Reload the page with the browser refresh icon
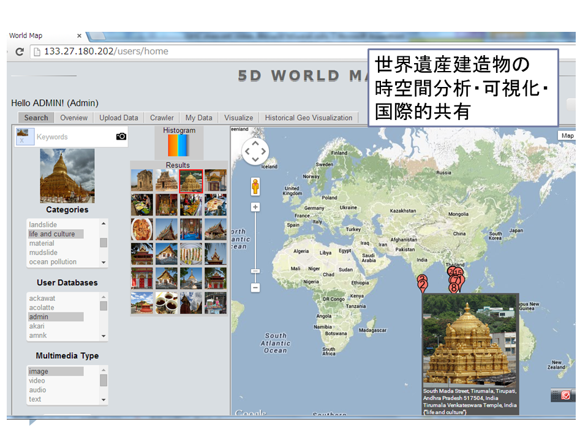This screenshot has width=588, height=441. 20,51
